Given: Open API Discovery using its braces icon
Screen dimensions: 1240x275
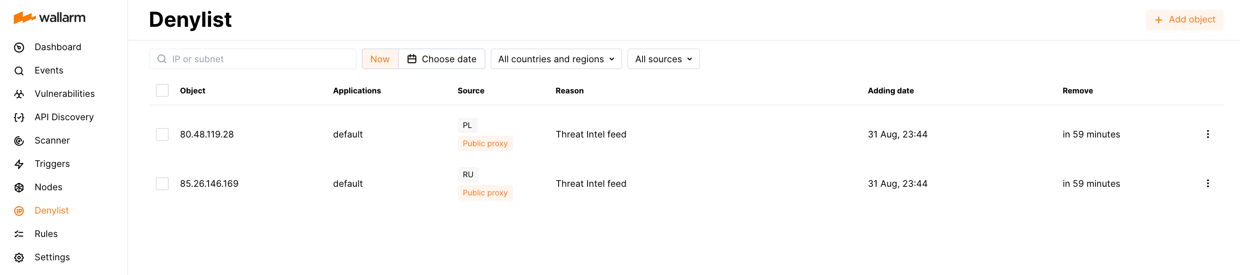Looking at the screenshot, I should tap(19, 117).
